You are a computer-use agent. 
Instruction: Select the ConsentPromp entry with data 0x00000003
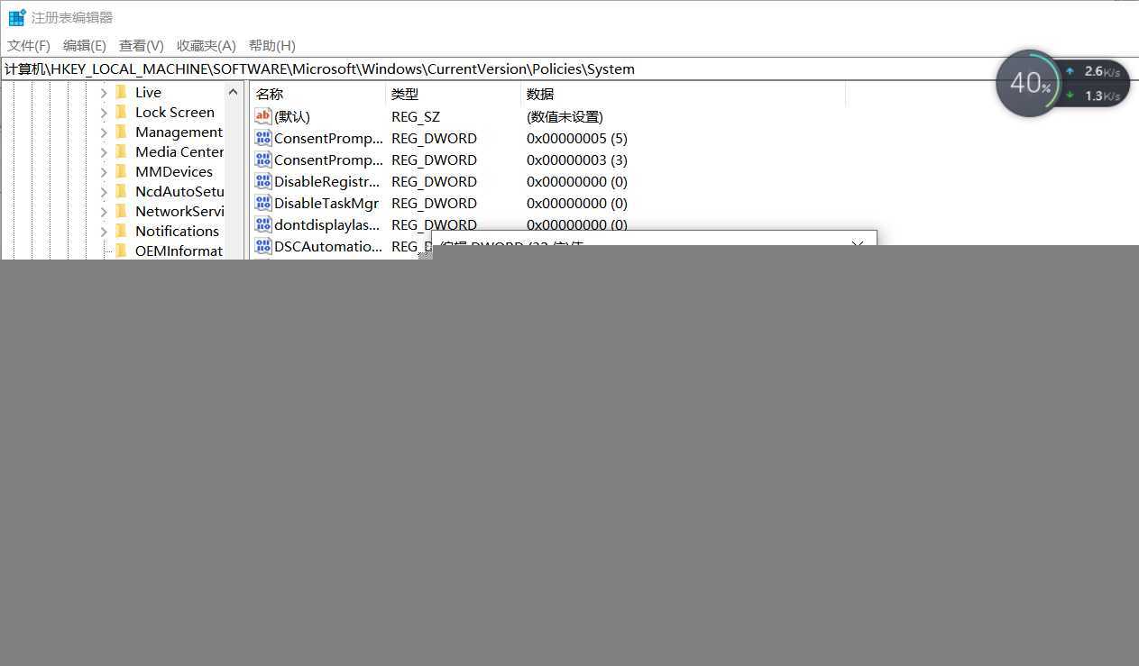click(x=328, y=160)
